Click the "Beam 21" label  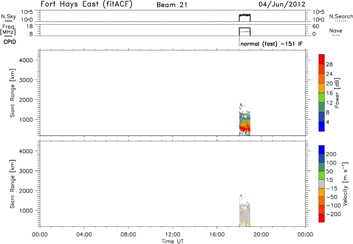(x=172, y=5)
